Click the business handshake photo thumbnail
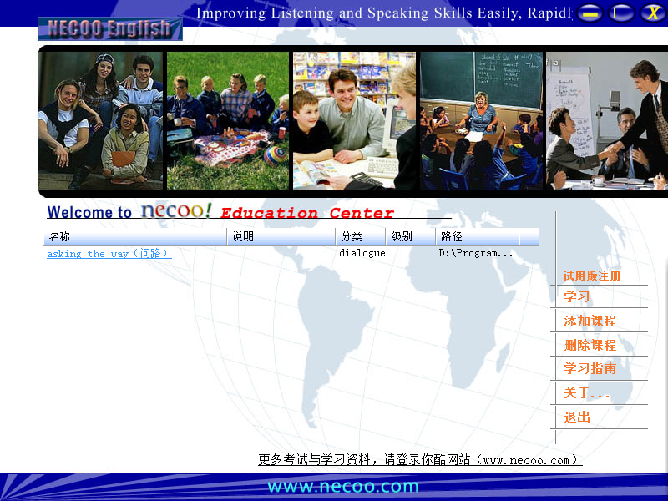Screen dimensions: 668x501 pos(607,121)
